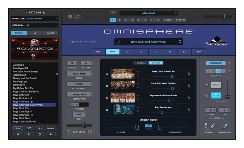Select the flat velocity curve
The height and width of the screenshot is (148, 244).
tap(223, 71)
